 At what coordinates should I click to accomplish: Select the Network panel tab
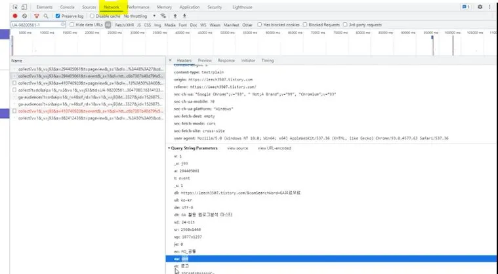112,7
